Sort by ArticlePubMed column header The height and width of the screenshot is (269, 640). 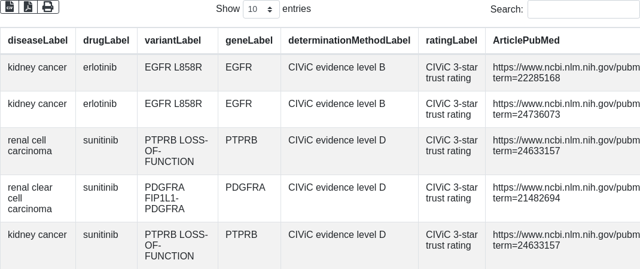click(526, 41)
